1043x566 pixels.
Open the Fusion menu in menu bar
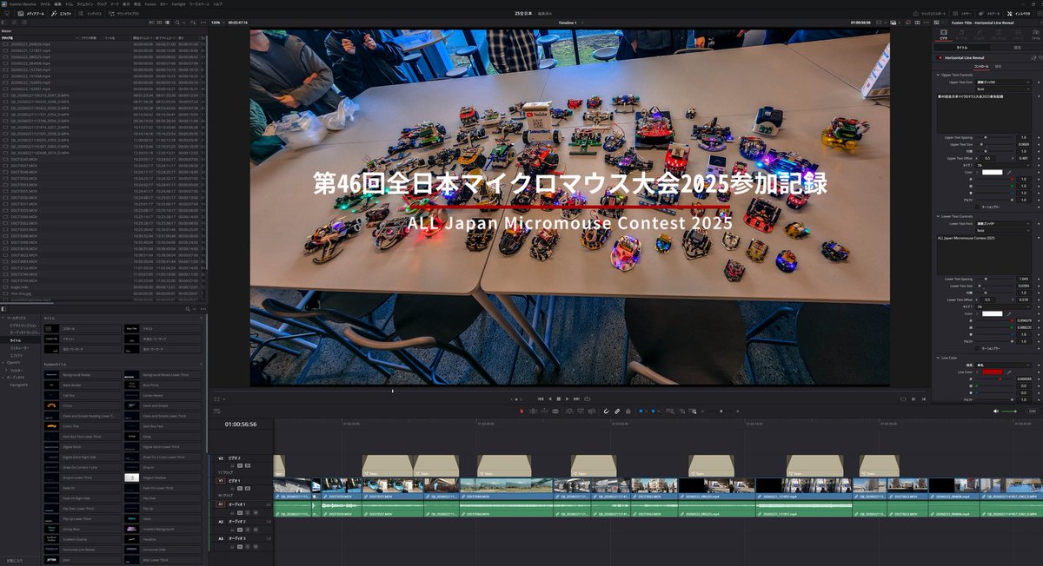[x=150, y=4]
